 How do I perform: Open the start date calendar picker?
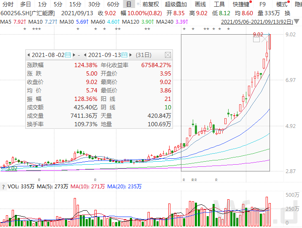tap(68, 55)
